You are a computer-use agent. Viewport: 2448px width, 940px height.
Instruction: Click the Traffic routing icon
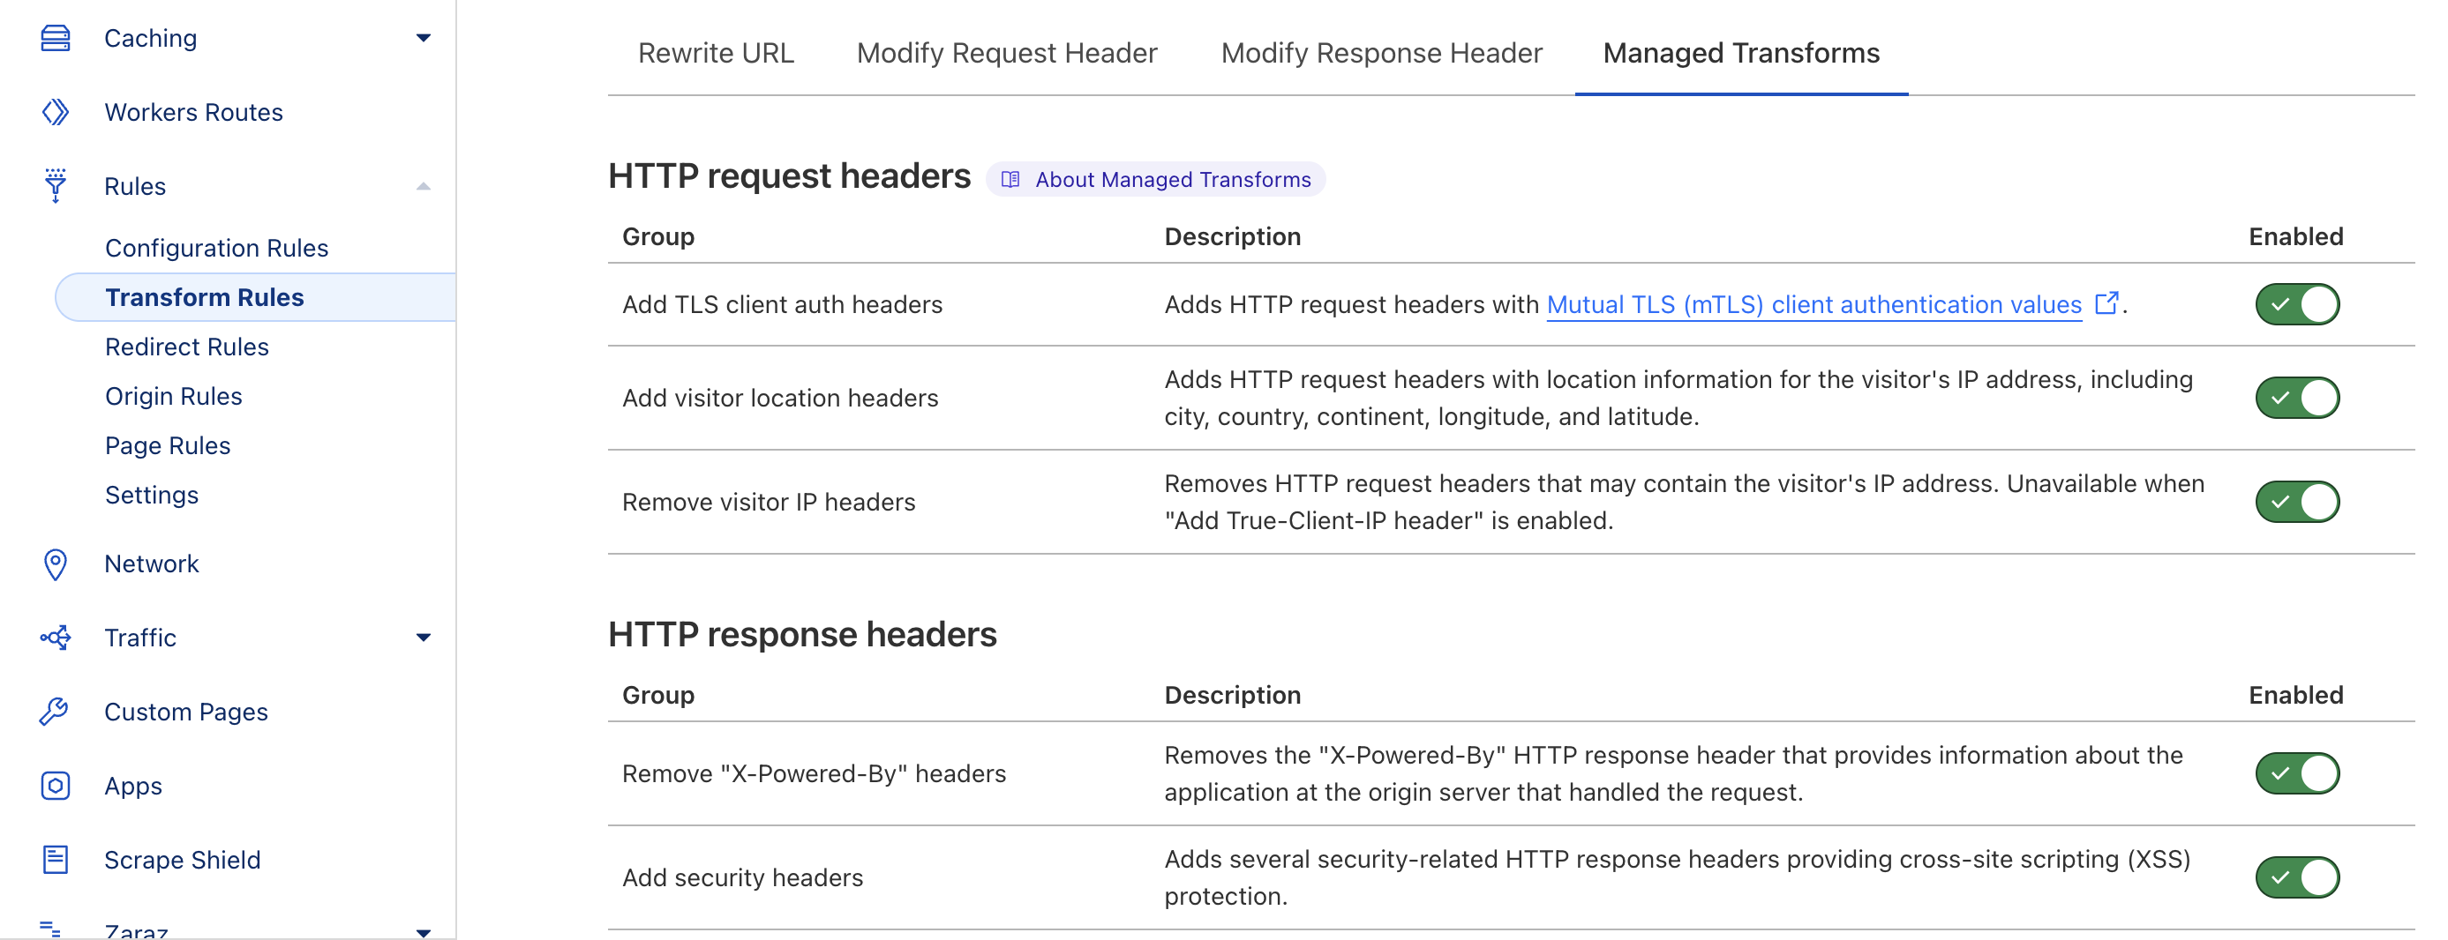tap(55, 638)
